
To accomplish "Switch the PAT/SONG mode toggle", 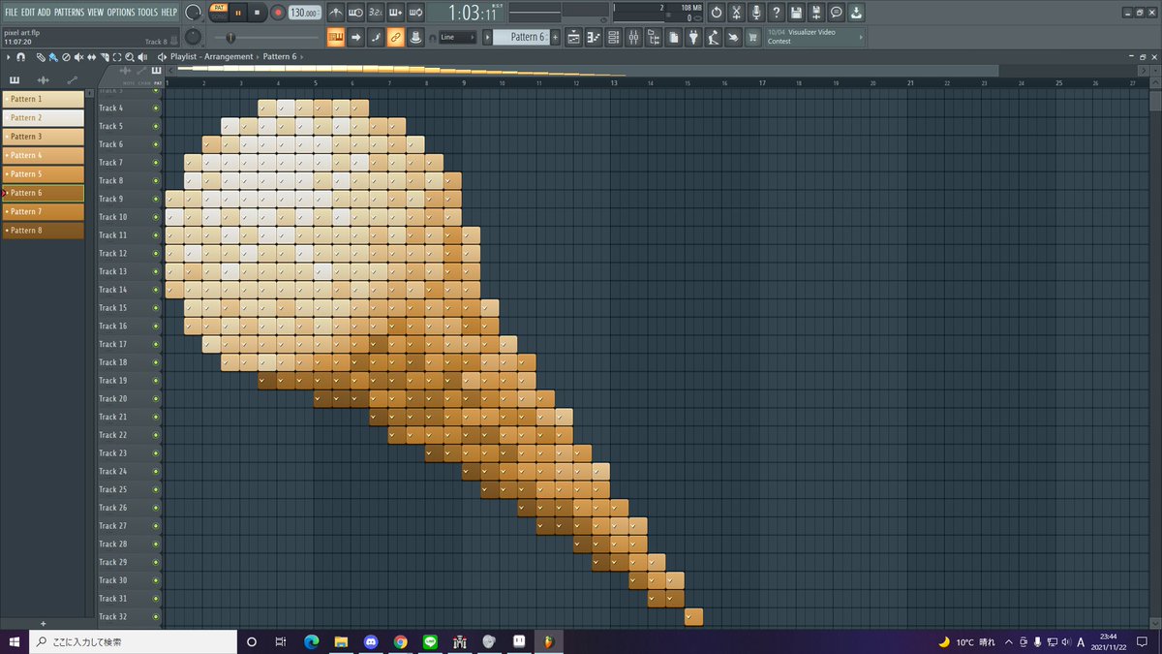I will (x=219, y=13).
